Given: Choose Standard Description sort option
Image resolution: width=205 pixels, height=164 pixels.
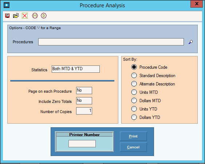Looking at the screenshot, I should coord(134,76).
